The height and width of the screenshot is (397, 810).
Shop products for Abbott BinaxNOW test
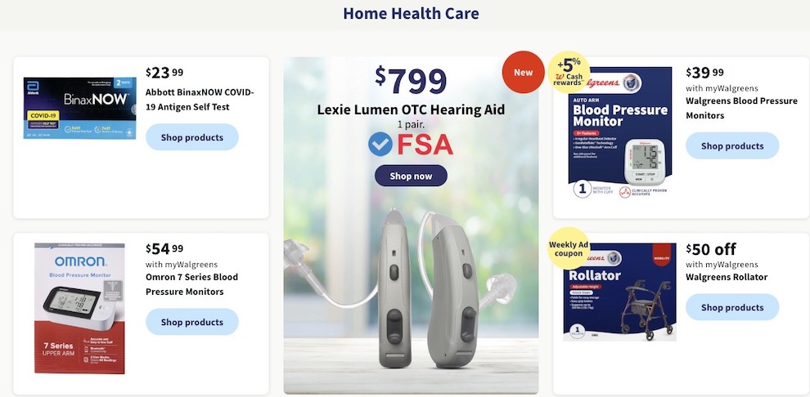tap(192, 137)
